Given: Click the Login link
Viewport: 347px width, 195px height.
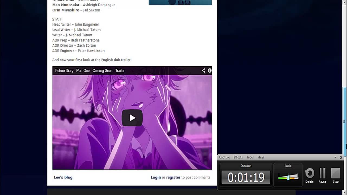Looking at the screenshot, I should click(156, 177).
